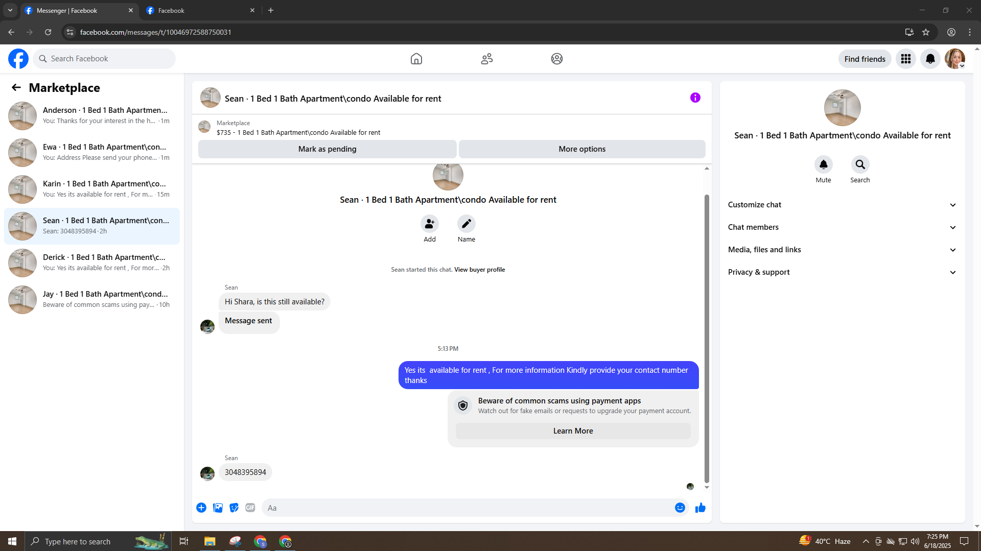Select Sean's conversation in the list

click(92, 226)
